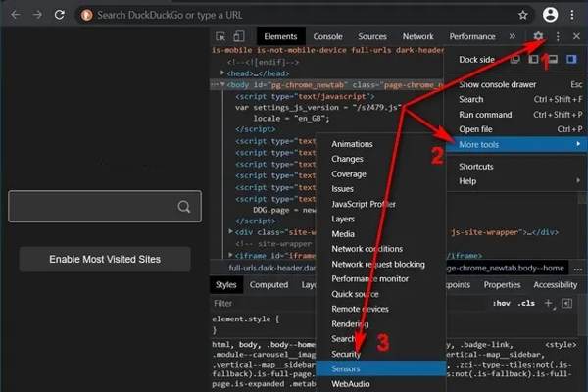The image size is (588, 392).
Task: Click the browser forward arrow
Action: tap(37, 15)
